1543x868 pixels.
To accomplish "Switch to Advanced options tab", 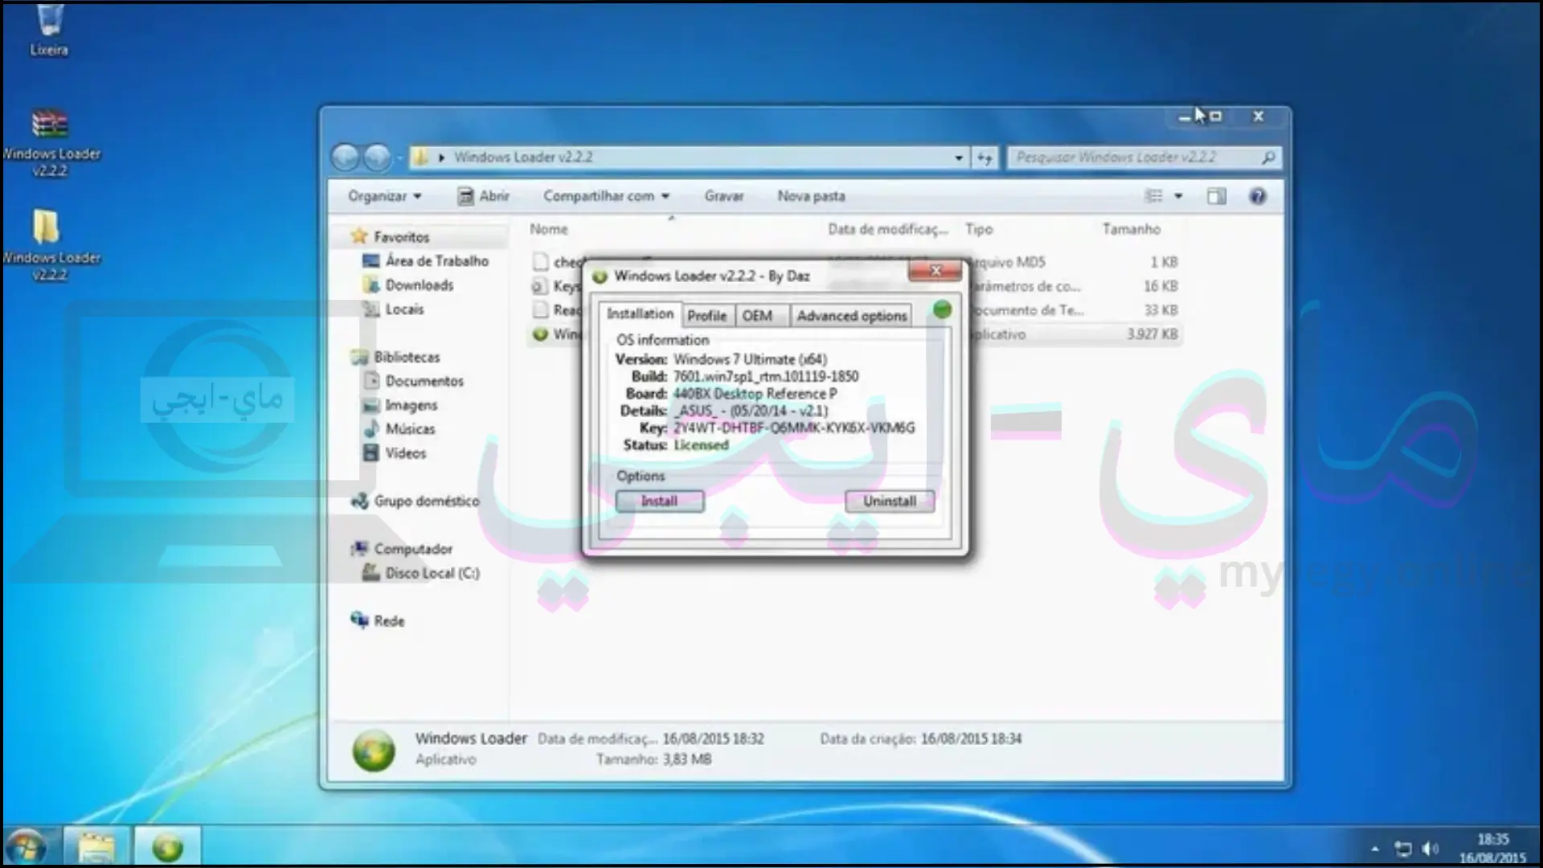I will 852,316.
